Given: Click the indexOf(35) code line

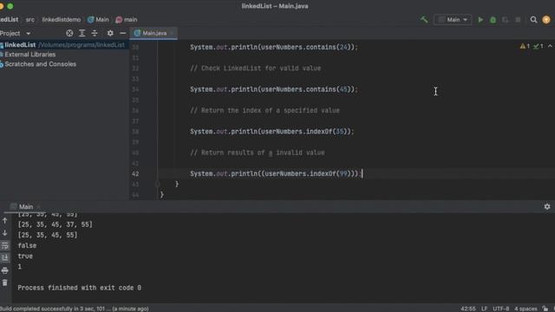Looking at the screenshot, I should [x=271, y=131].
